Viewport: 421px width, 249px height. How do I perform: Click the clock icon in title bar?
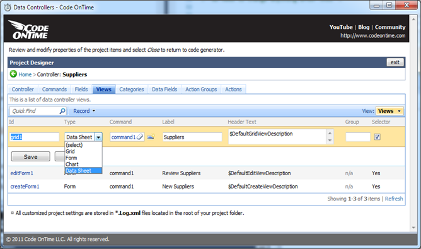coord(8,8)
